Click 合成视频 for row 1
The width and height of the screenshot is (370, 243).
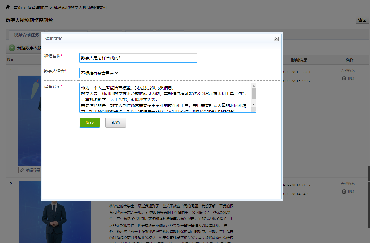(x=348, y=70)
